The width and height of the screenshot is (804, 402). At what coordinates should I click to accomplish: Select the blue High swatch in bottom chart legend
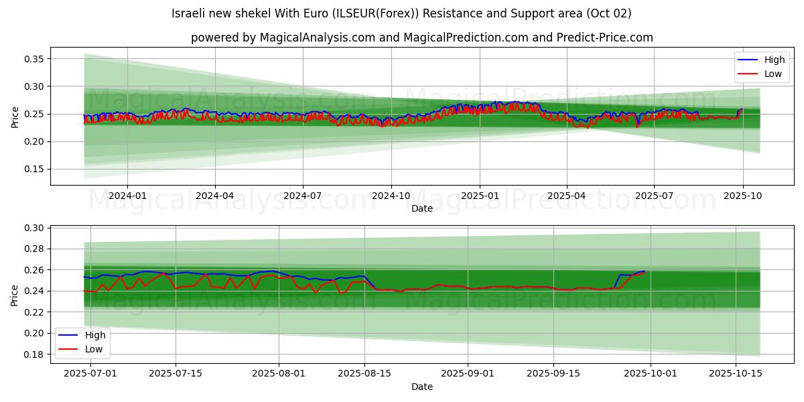[x=68, y=335]
